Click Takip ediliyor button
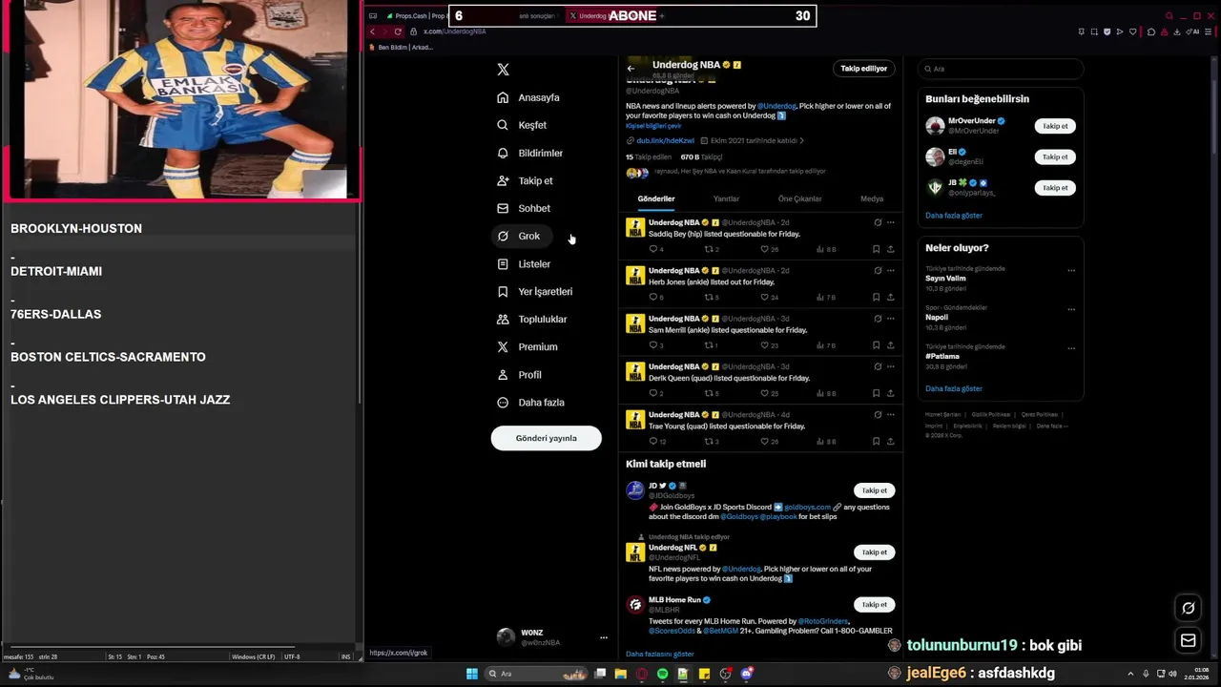Image resolution: width=1221 pixels, height=687 pixels. click(x=863, y=69)
